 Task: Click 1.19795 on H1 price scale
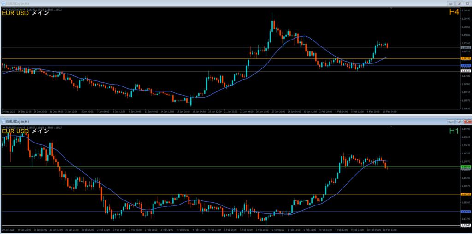click(x=465, y=129)
